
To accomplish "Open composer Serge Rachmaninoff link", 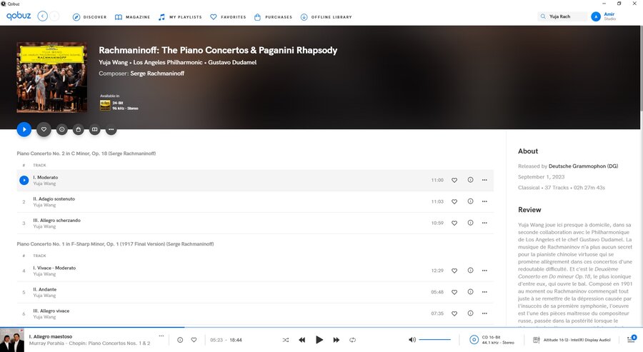I will pos(157,74).
